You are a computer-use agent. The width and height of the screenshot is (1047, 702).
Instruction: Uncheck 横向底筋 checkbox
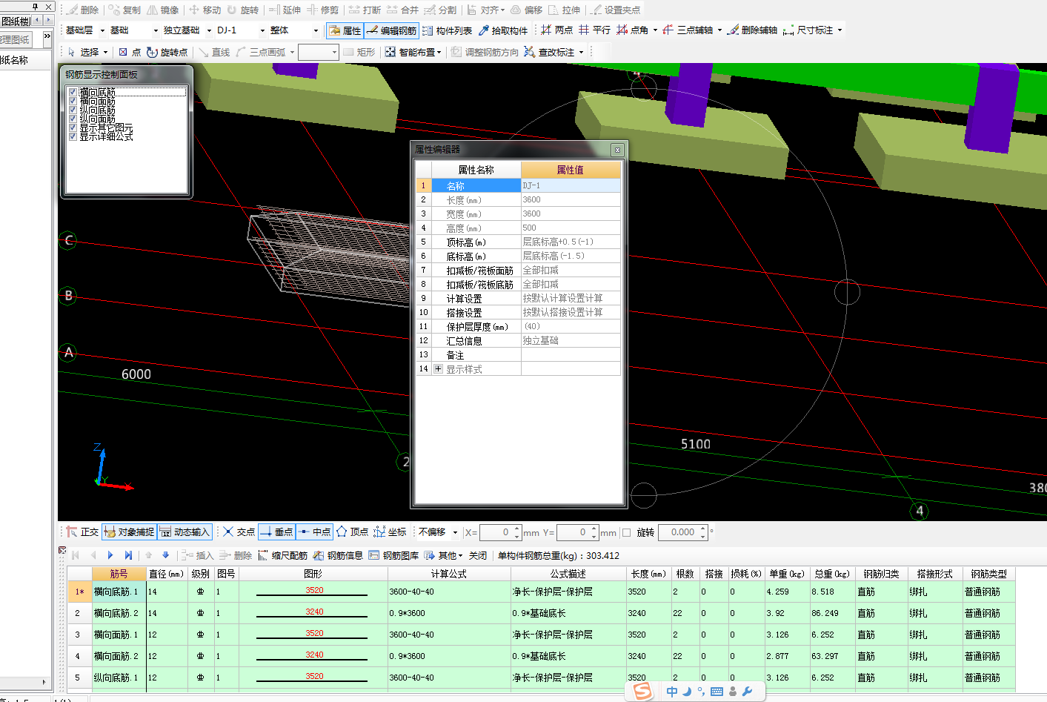(73, 92)
